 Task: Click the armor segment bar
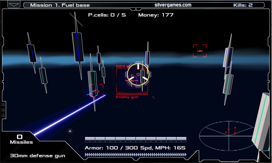pos(135,139)
